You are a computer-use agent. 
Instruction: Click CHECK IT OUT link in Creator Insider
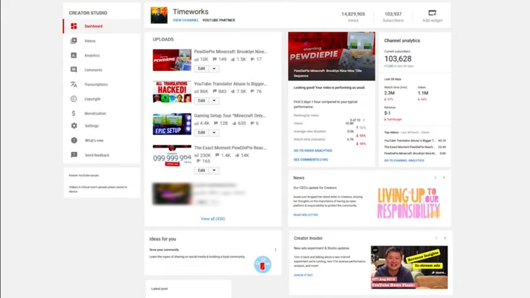[303, 275]
